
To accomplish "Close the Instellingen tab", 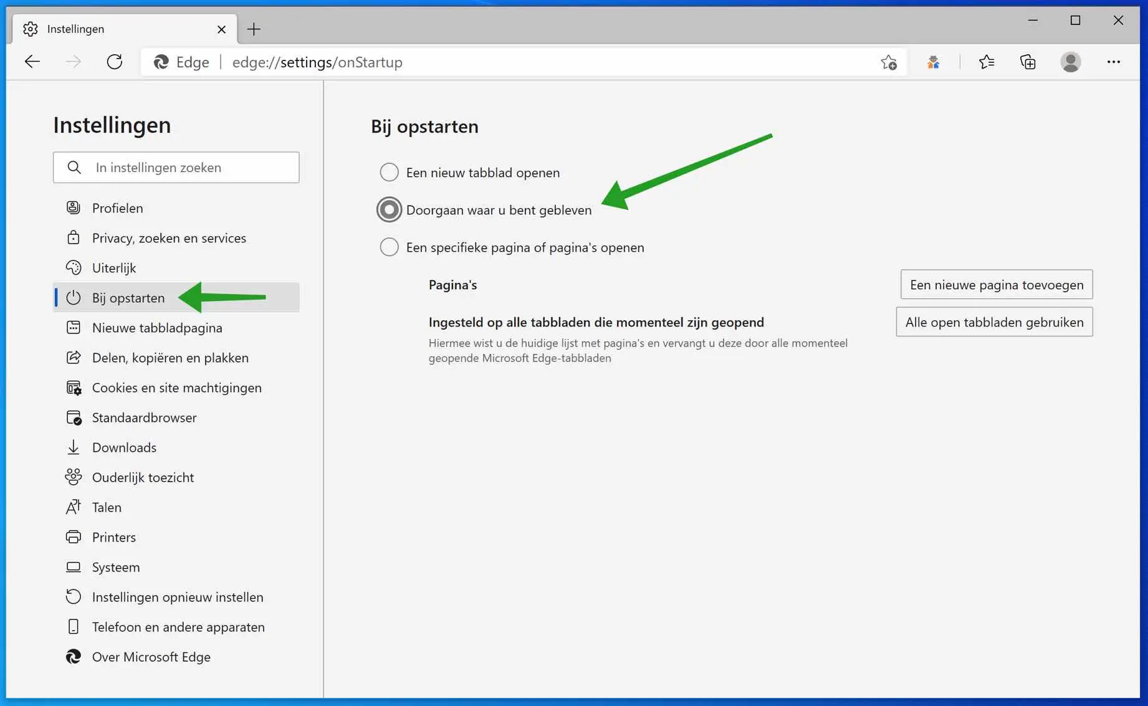I will click(x=221, y=29).
